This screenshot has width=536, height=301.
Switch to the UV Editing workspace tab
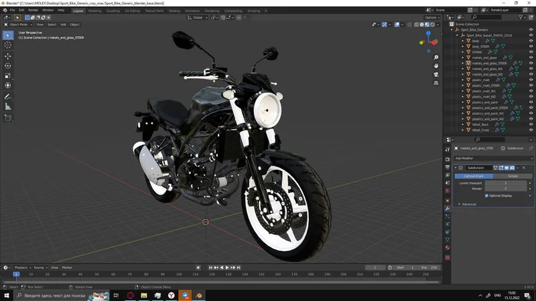coord(132,11)
